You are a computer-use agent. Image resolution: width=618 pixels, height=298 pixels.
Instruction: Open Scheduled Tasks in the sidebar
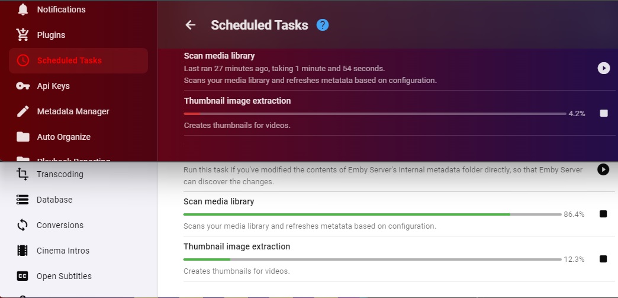tap(69, 60)
